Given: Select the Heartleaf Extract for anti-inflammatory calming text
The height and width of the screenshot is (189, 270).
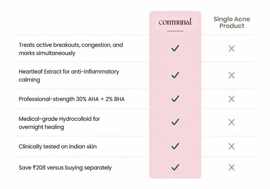Looking at the screenshot, I should pyautogui.click(x=69, y=76).
